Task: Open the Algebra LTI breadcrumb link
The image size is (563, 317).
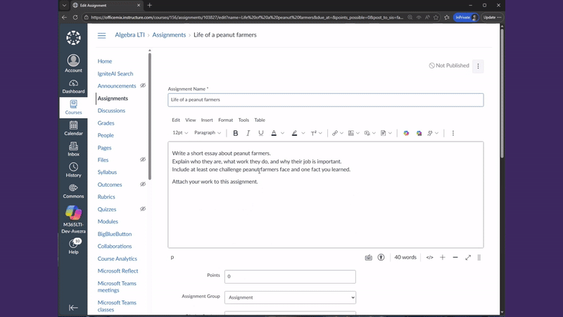Action: 129,35
